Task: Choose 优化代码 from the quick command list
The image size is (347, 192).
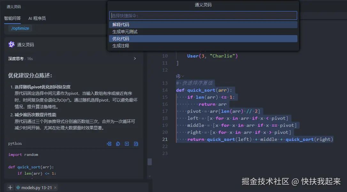Action: coord(203,39)
